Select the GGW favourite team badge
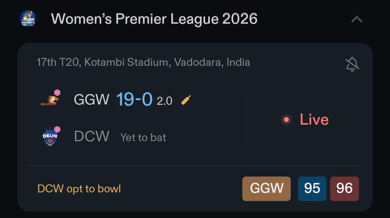 (266, 188)
